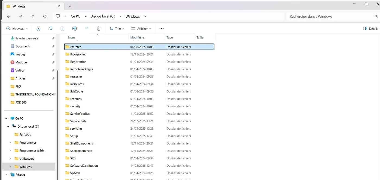Viewport: 380px width, 180px height.
Task: Open a new tab with plus button
Action: click(70, 6)
